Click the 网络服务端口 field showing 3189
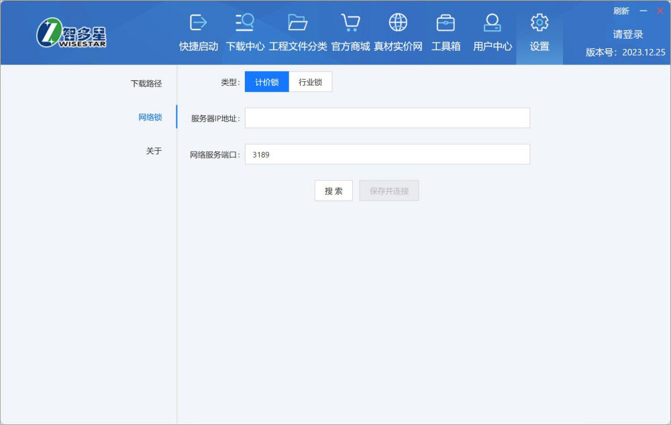This screenshot has height=425, width=671. pos(387,154)
